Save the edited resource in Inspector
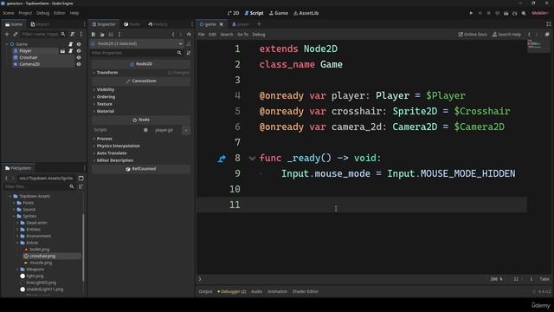Image resolution: width=554 pixels, height=312 pixels. pyautogui.click(x=111, y=35)
